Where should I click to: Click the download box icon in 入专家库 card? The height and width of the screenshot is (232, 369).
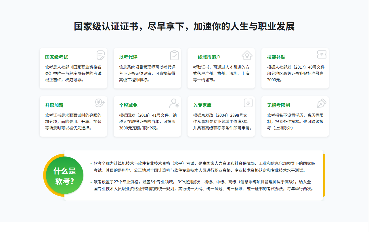pos(248,103)
